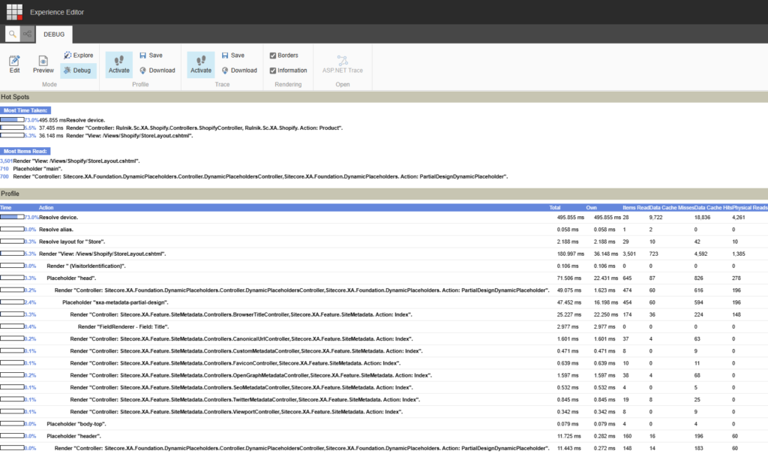
Task: Select the DEBUG ribbon tab
Action: [54, 35]
